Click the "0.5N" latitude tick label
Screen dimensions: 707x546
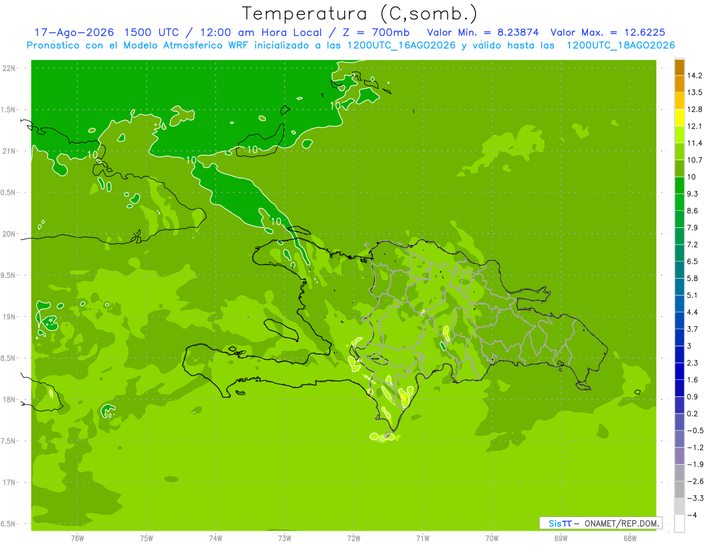[x=9, y=193]
